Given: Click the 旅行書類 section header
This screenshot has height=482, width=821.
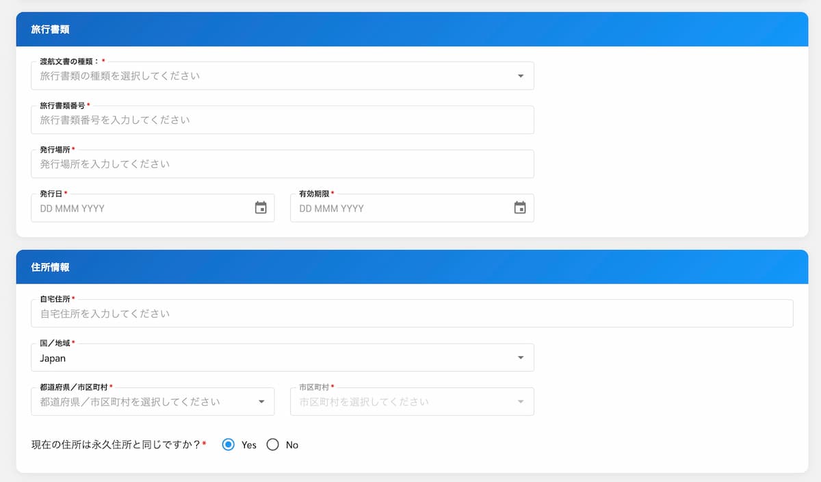Looking at the screenshot, I should (x=412, y=29).
